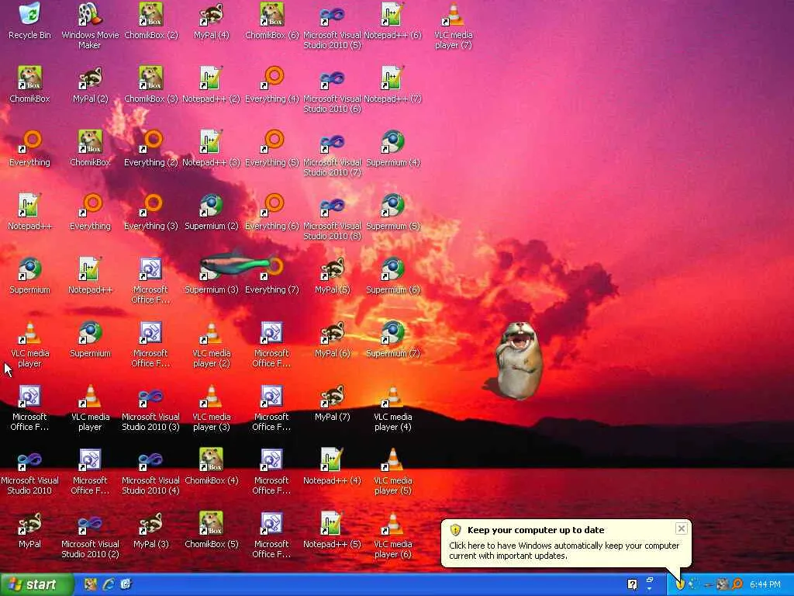This screenshot has height=596, width=794.
Task: Launch Internet Explorer from Quick Launch
Action: tap(109, 584)
